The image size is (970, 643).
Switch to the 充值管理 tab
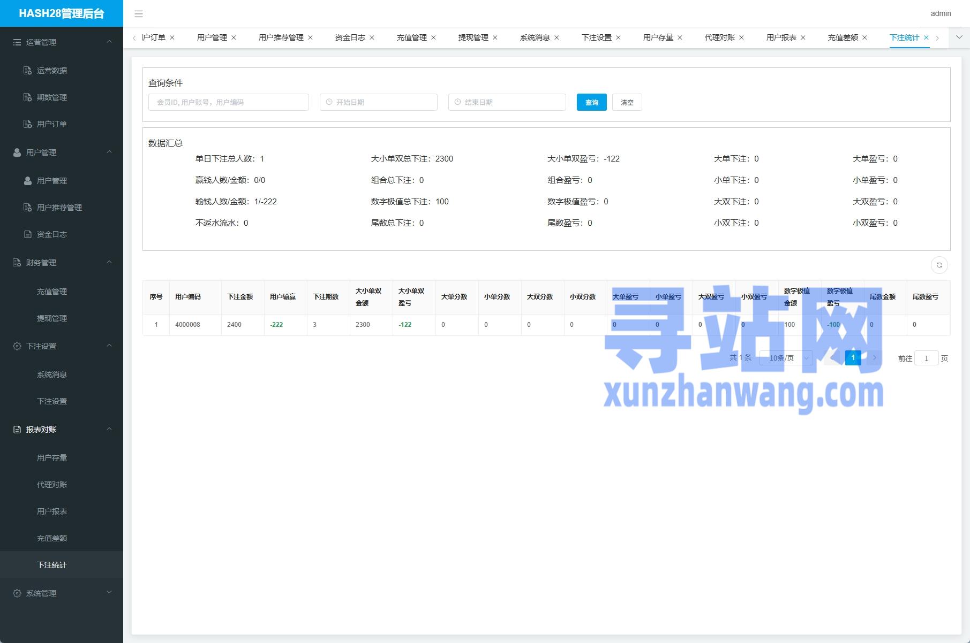(x=412, y=37)
